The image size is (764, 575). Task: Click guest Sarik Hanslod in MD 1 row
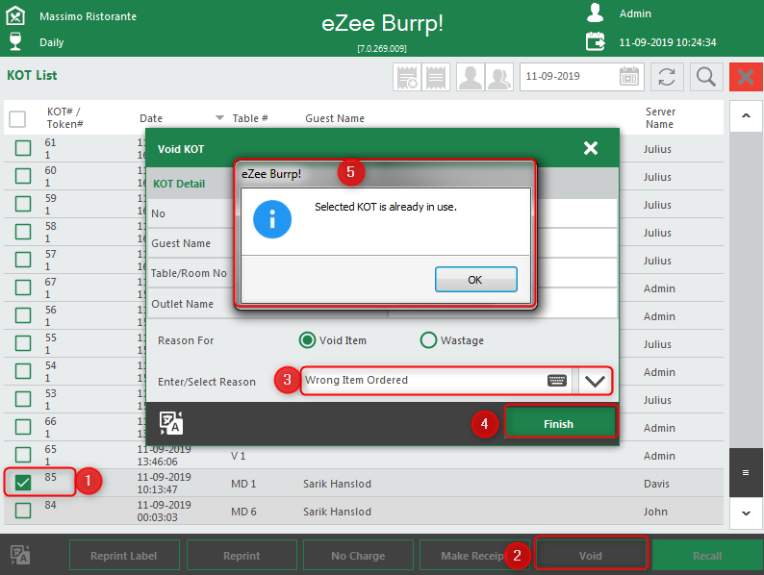point(337,484)
